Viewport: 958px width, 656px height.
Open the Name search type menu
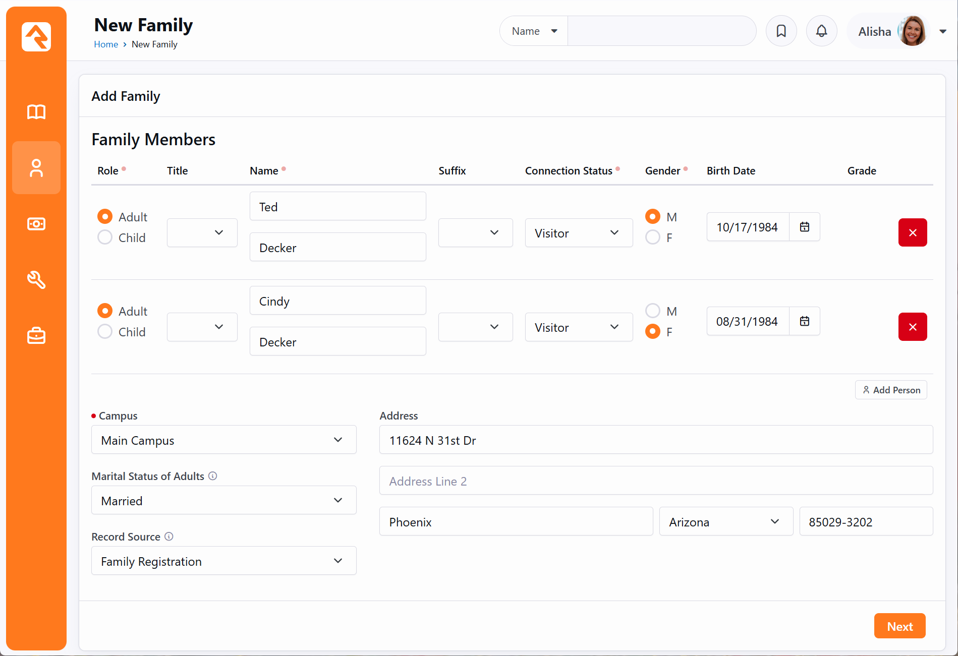coord(534,31)
